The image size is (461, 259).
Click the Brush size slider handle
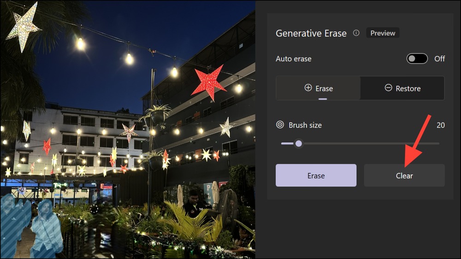(x=298, y=143)
